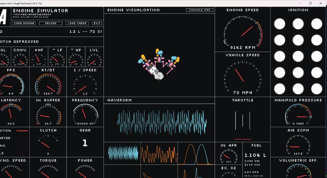Click the top-left ignition indicator light
Image resolution: width=327 pixels, height=178 pixels.
point(279,24)
